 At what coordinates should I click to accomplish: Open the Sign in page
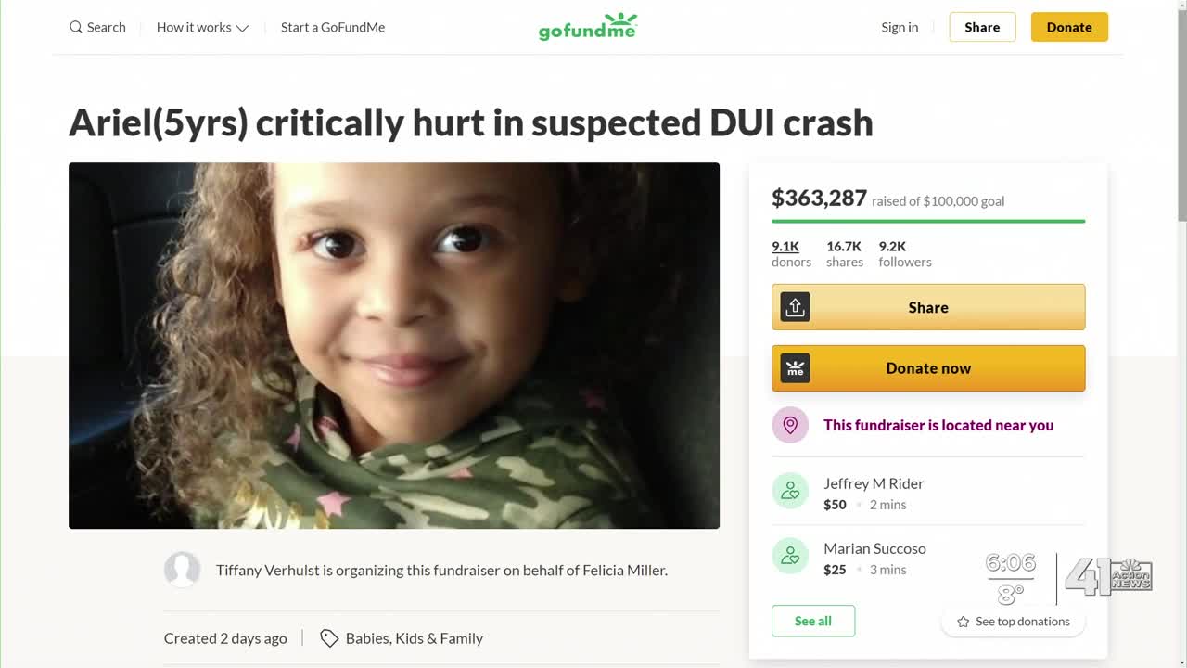pos(900,27)
